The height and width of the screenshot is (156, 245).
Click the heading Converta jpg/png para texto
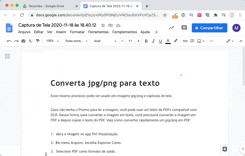tap(105, 83)
